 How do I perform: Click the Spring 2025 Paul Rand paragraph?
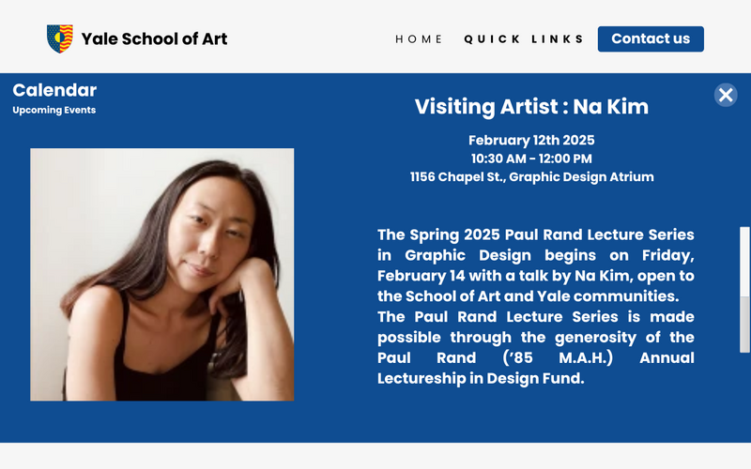(x=535, y=265)
